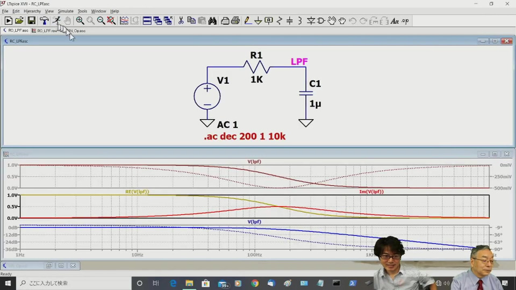Screen dimensions: 516x290
Task: Switch to the RC_LPF.raw tab
Action: coord(45,31)
